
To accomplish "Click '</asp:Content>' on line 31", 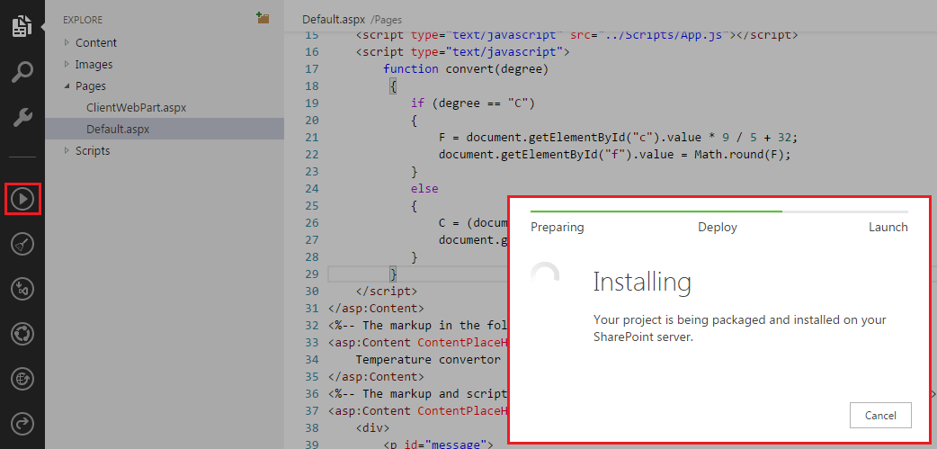I will pos(376,309).
